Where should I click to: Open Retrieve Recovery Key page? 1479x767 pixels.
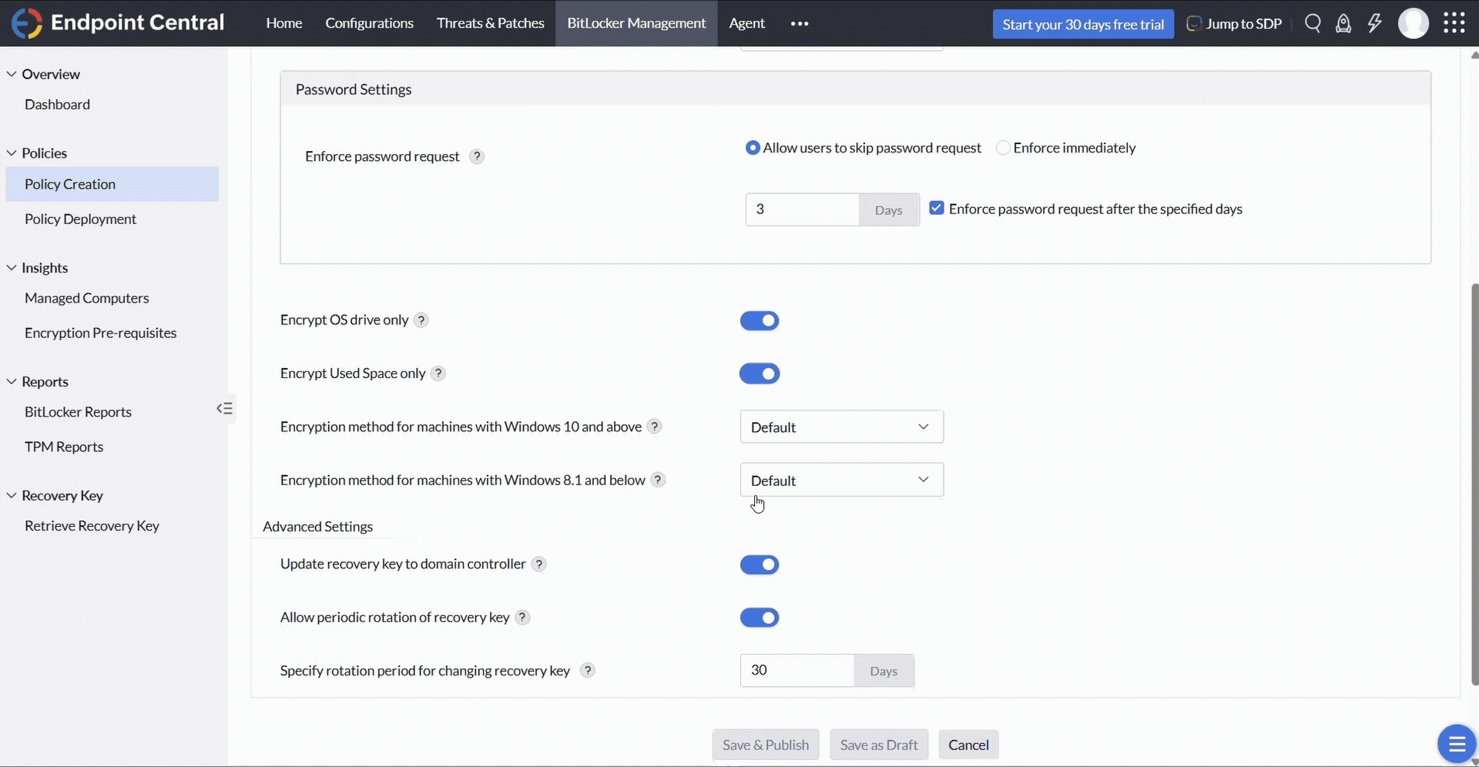point(92,527)
